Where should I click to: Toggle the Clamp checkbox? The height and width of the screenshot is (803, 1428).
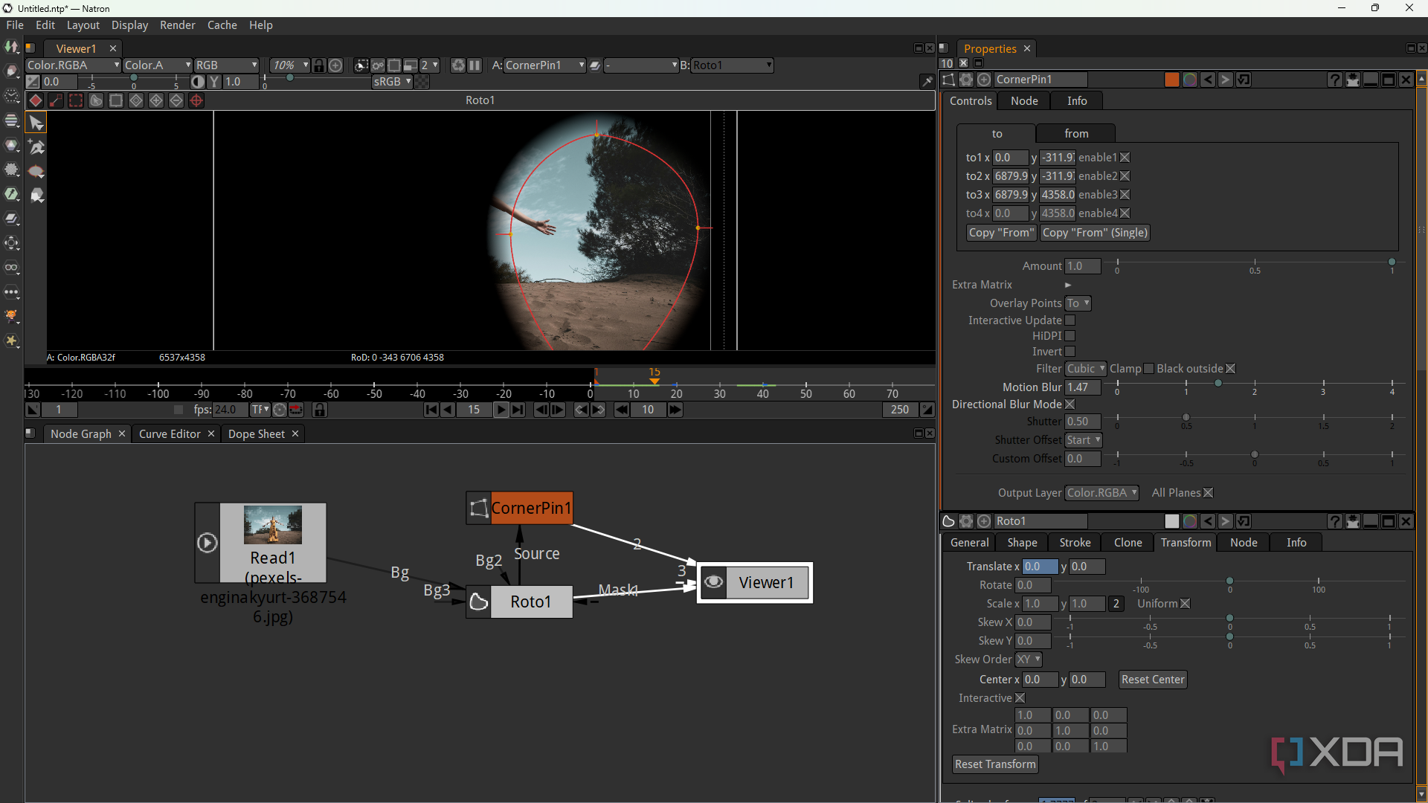(x=1149, y=369)
